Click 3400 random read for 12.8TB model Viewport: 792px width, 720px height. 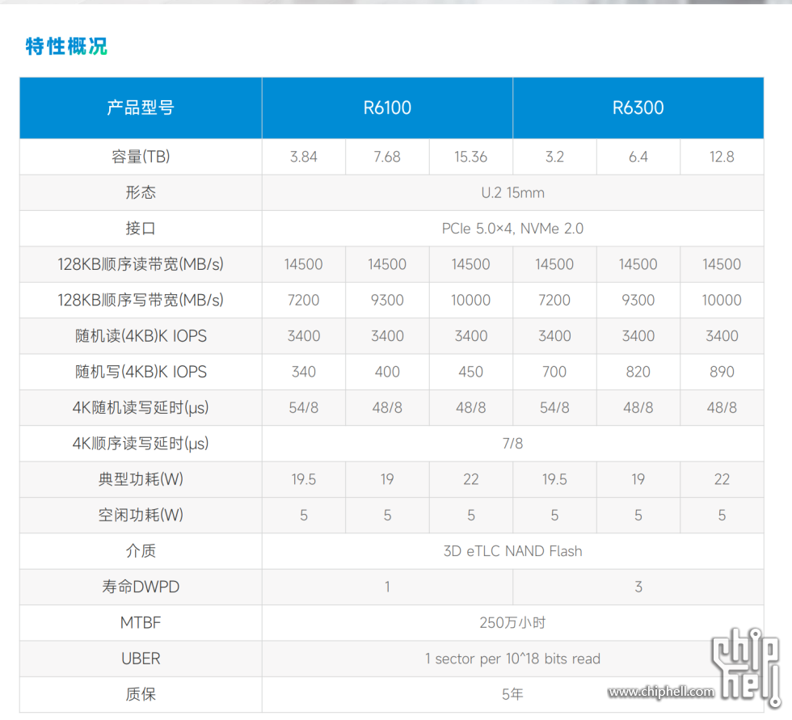(722, 336)
